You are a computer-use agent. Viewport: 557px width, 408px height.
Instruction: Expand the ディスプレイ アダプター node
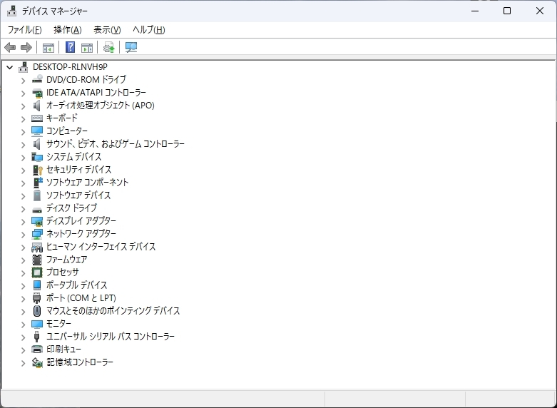(x=23, y=222)
